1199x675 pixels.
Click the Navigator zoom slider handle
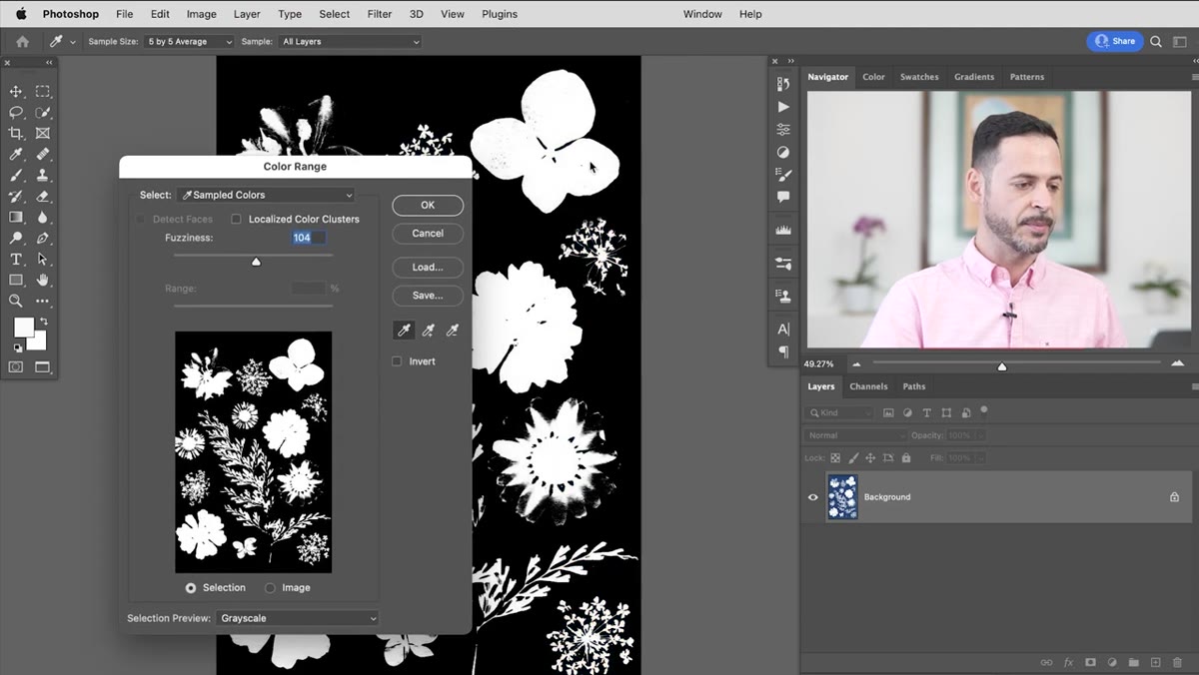click(x=1002, y=365)
